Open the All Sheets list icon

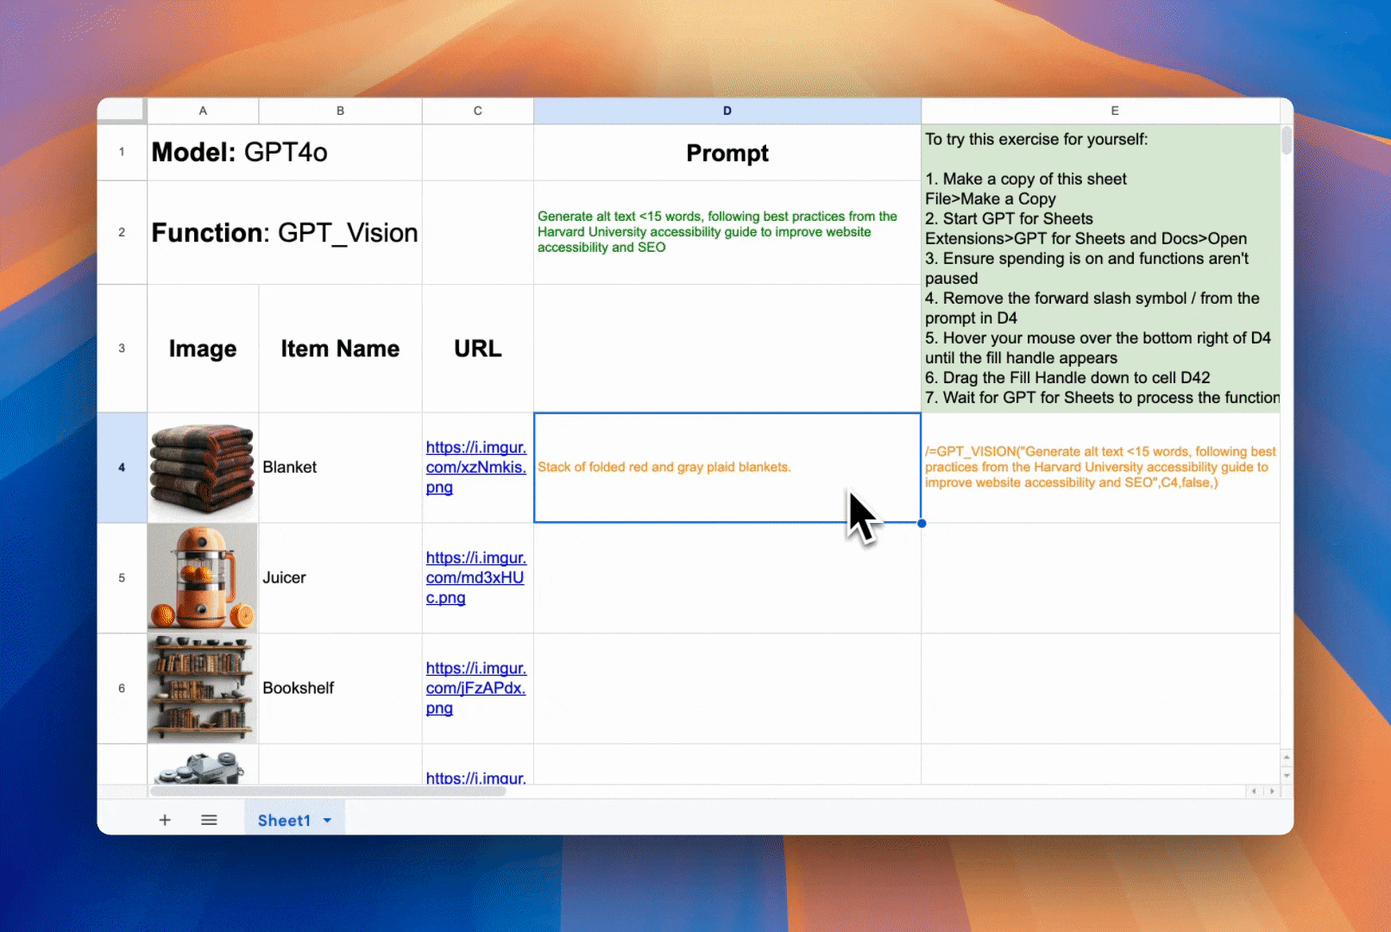click(x=209, y=820)
